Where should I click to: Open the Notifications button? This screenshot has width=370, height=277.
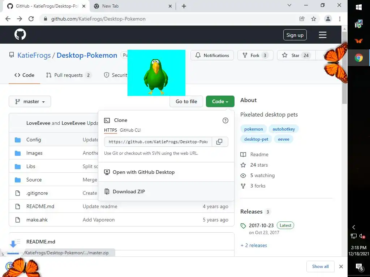click(212, 55)
